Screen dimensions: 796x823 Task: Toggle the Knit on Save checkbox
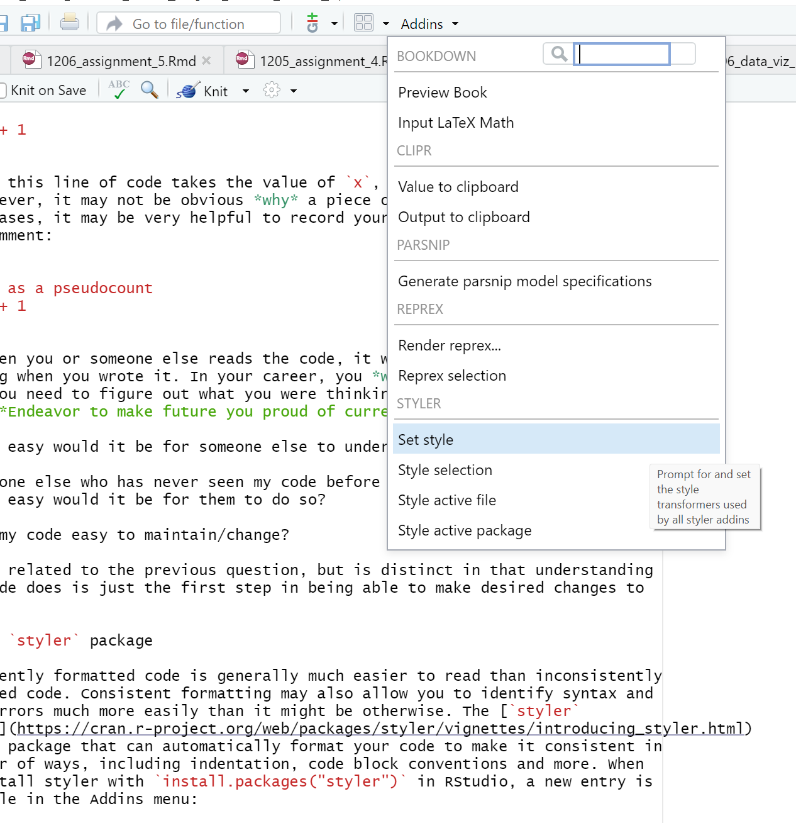pos(3,91)
